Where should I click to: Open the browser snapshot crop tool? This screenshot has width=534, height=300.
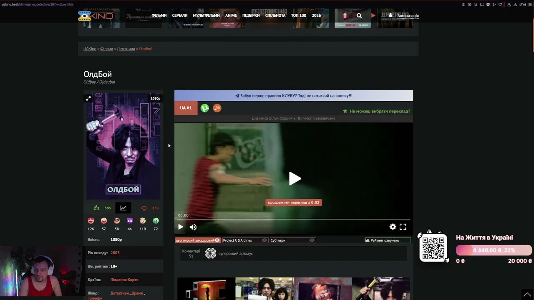[x=482, y=5]
